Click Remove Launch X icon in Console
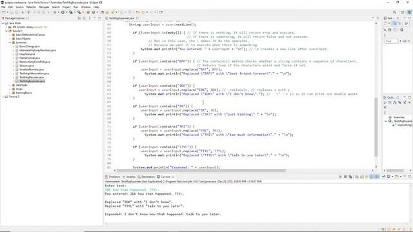 point(345,177)
